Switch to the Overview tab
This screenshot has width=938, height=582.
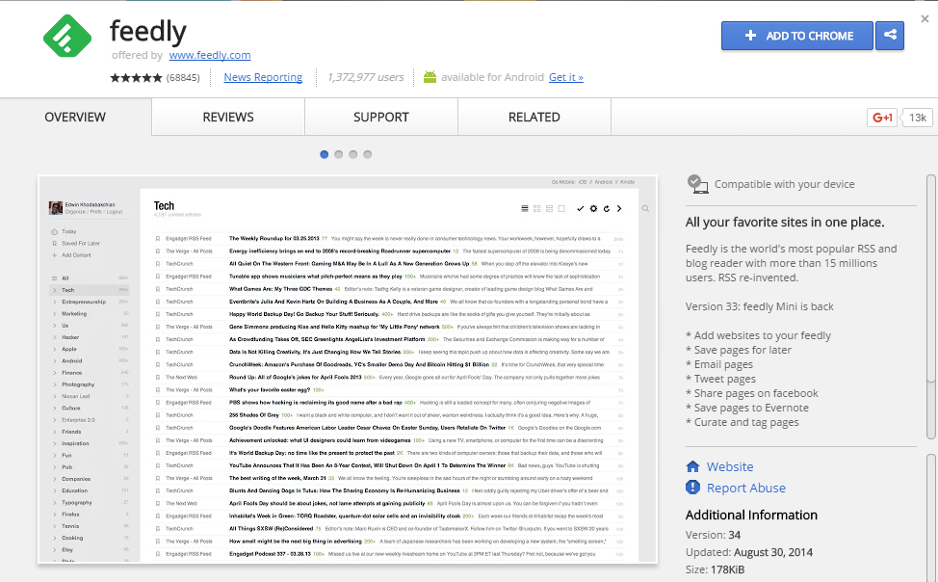coord(75,117)
